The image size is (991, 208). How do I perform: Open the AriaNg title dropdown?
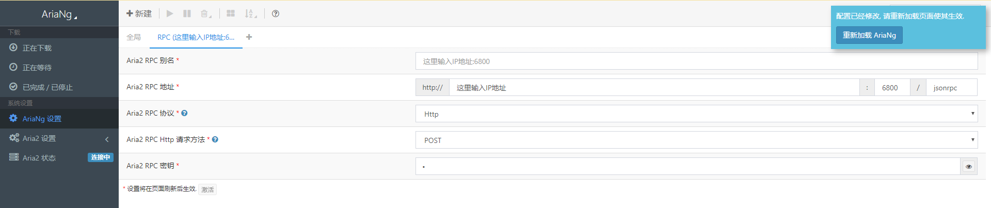(x=59, y=14)
